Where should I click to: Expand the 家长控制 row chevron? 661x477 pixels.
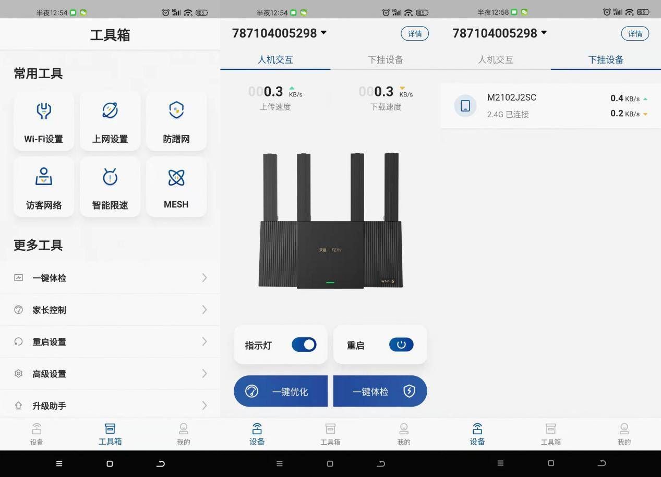205,310
